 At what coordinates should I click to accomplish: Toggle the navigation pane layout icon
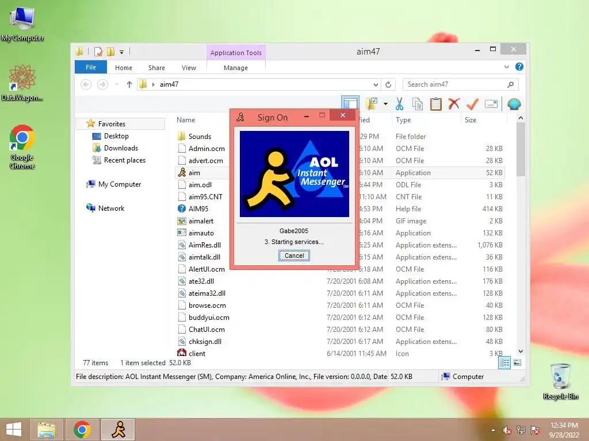click(350, 103)
